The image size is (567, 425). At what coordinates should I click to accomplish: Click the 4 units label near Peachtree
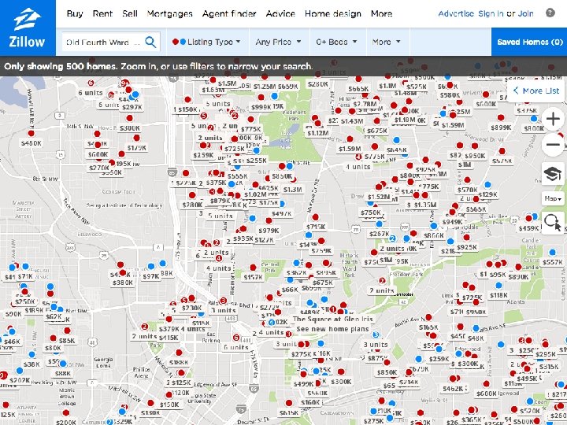[x=218, y=268]
